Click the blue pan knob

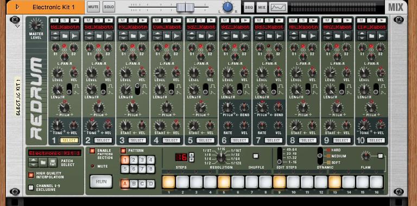[x=228, y=7]
